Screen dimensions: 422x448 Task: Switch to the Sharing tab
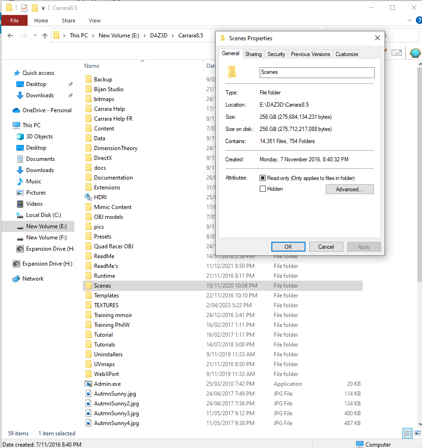pyautogui.click(x=253, y=54)
